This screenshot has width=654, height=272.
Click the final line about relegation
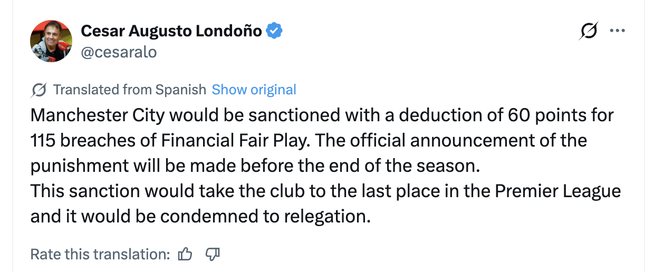coord(200,216)
